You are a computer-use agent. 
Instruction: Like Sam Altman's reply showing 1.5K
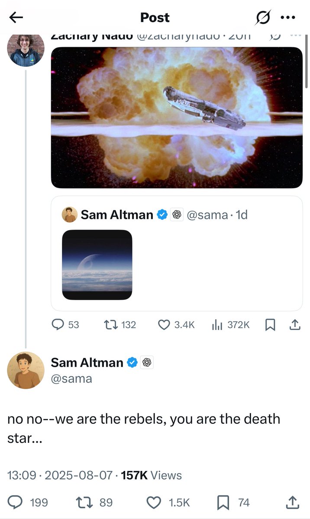[154, 503]
